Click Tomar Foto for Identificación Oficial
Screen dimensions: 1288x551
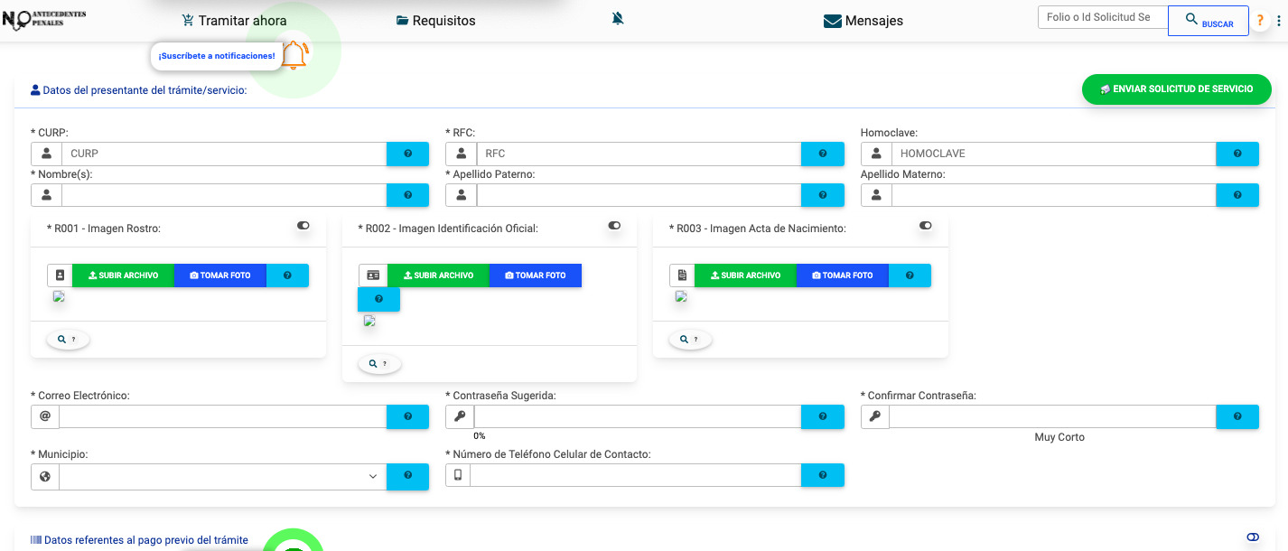pyautogui.click(x=535, y=275)
